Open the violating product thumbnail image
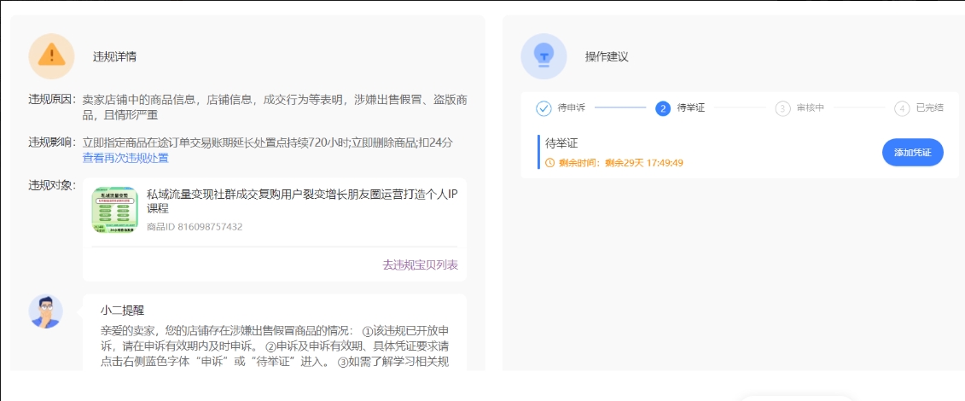The width and height of the screenshot is (965, 401). (115, 210)
